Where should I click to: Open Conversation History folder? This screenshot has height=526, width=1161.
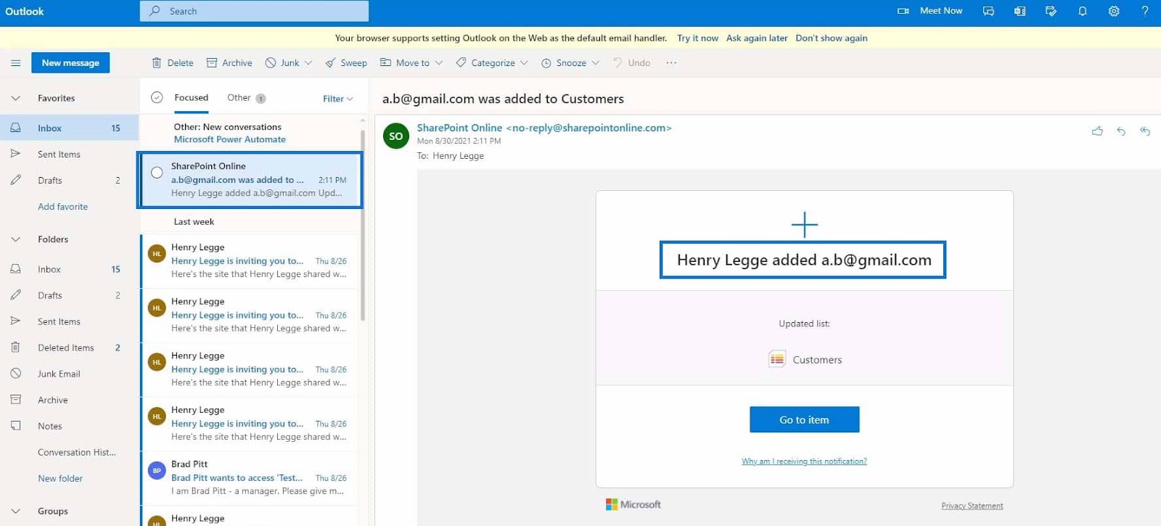(77, 453)
